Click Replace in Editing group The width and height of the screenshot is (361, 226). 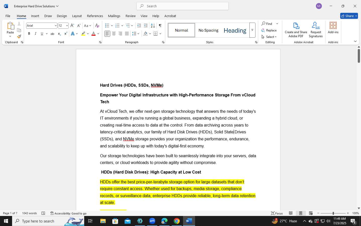tap(269, 30)
